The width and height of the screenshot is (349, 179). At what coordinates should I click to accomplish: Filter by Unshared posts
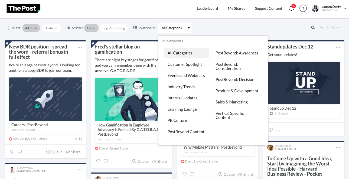click(51, 28)
